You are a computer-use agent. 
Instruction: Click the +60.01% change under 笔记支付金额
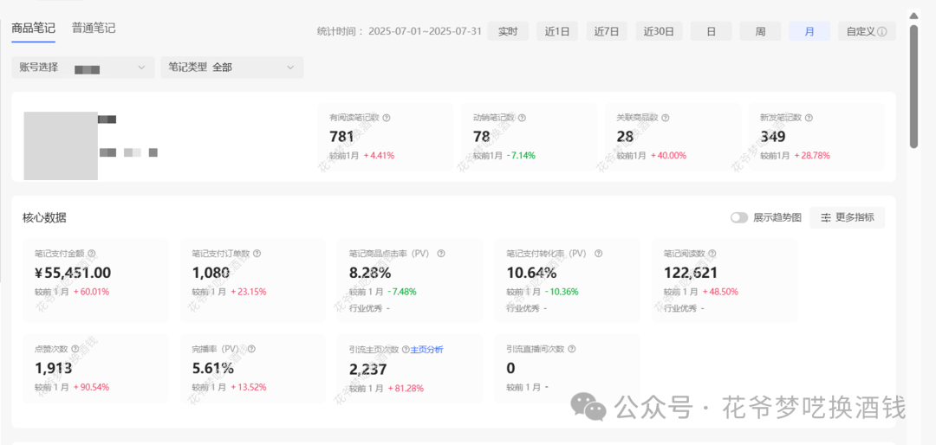pyautogui.click(x=91, y=293)
